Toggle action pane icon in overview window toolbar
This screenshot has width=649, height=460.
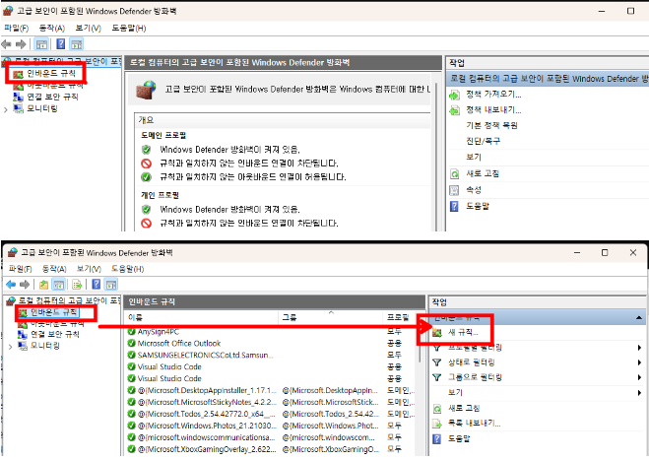click(x=77, y=44)
